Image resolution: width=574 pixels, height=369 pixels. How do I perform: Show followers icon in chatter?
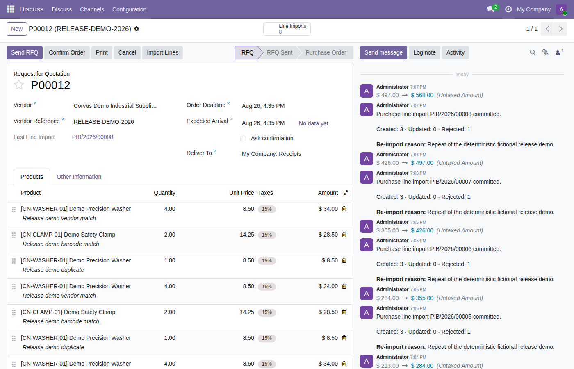[559, 52]
